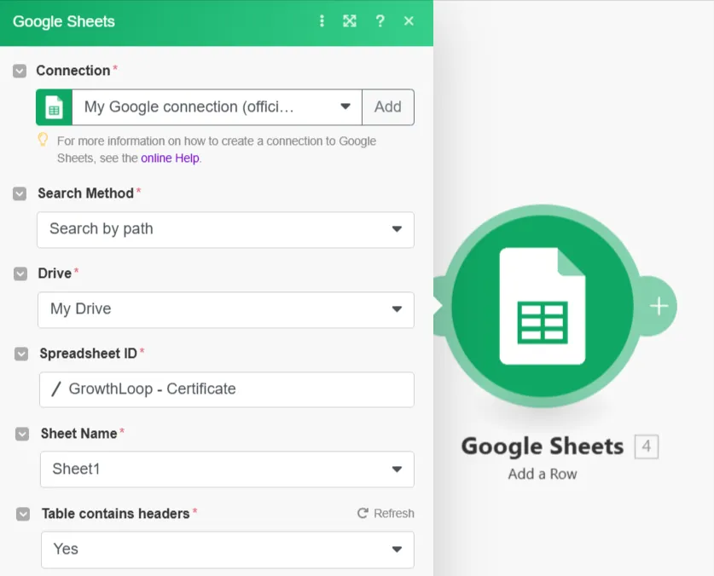
Task: Toggle the Search Method field map switch
Action: click(x=20, y=193)
